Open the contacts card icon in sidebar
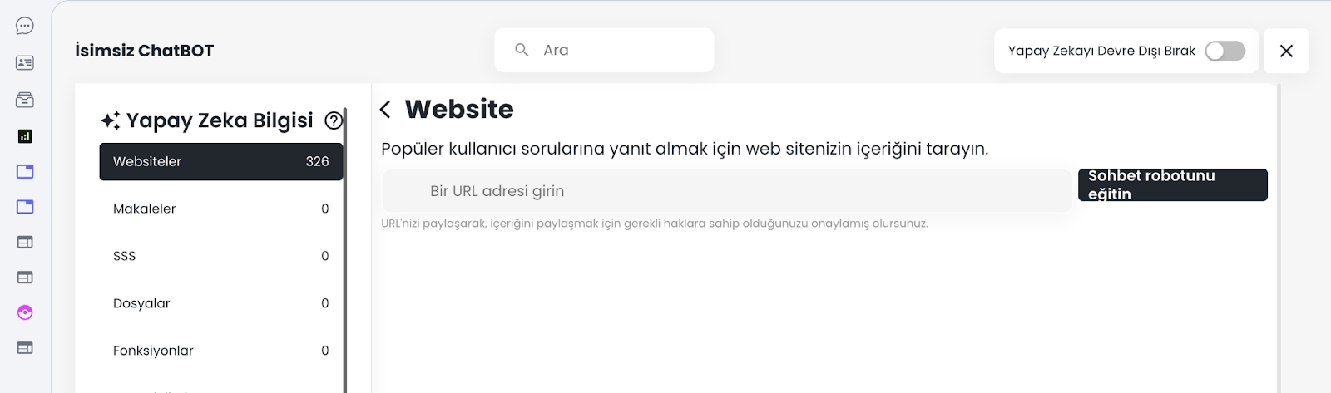The width and height of the screenshot is (1331, 393). coord(25,63)
